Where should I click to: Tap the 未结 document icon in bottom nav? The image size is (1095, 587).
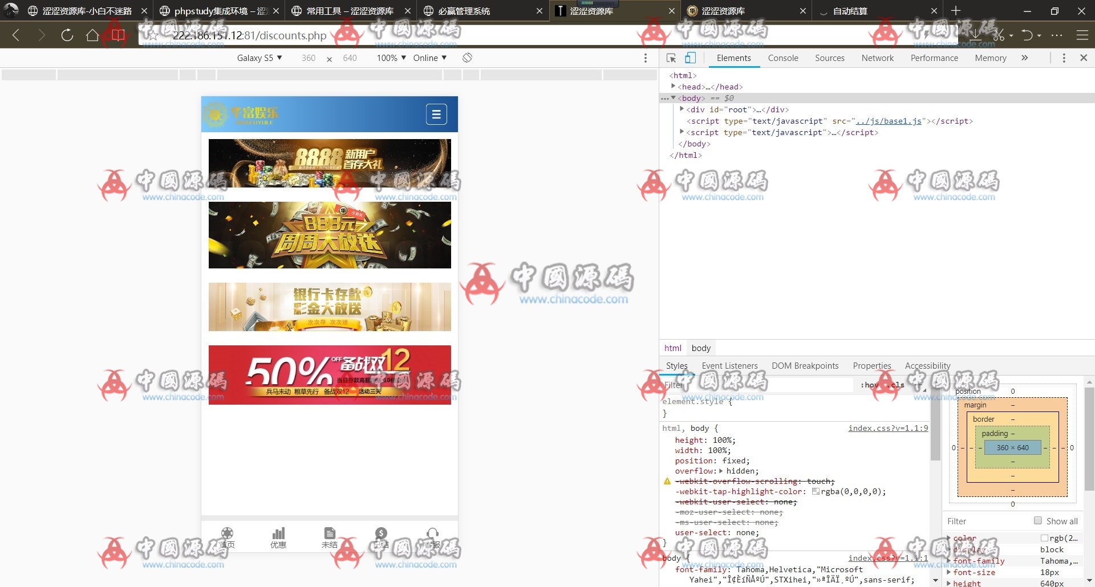pos(330,537)
